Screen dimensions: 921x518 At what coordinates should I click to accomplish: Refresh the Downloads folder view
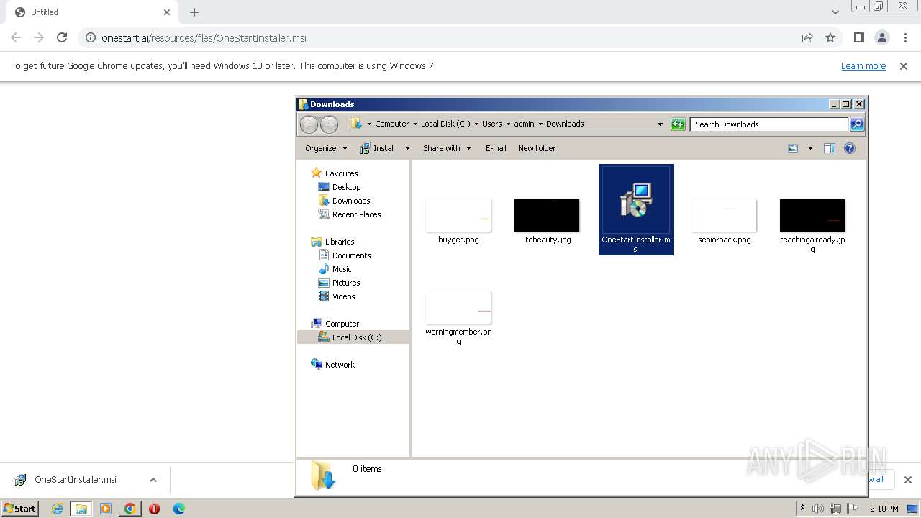[x=678, y=124]
